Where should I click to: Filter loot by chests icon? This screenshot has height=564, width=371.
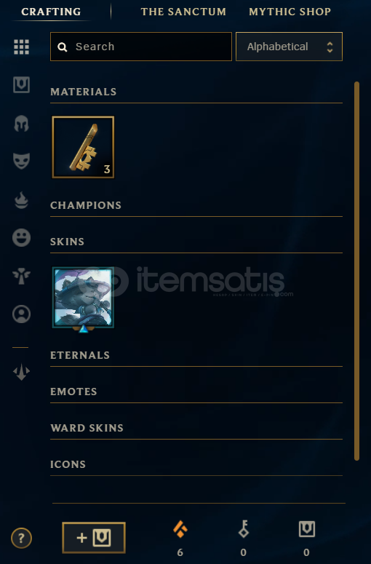point(21,85)
